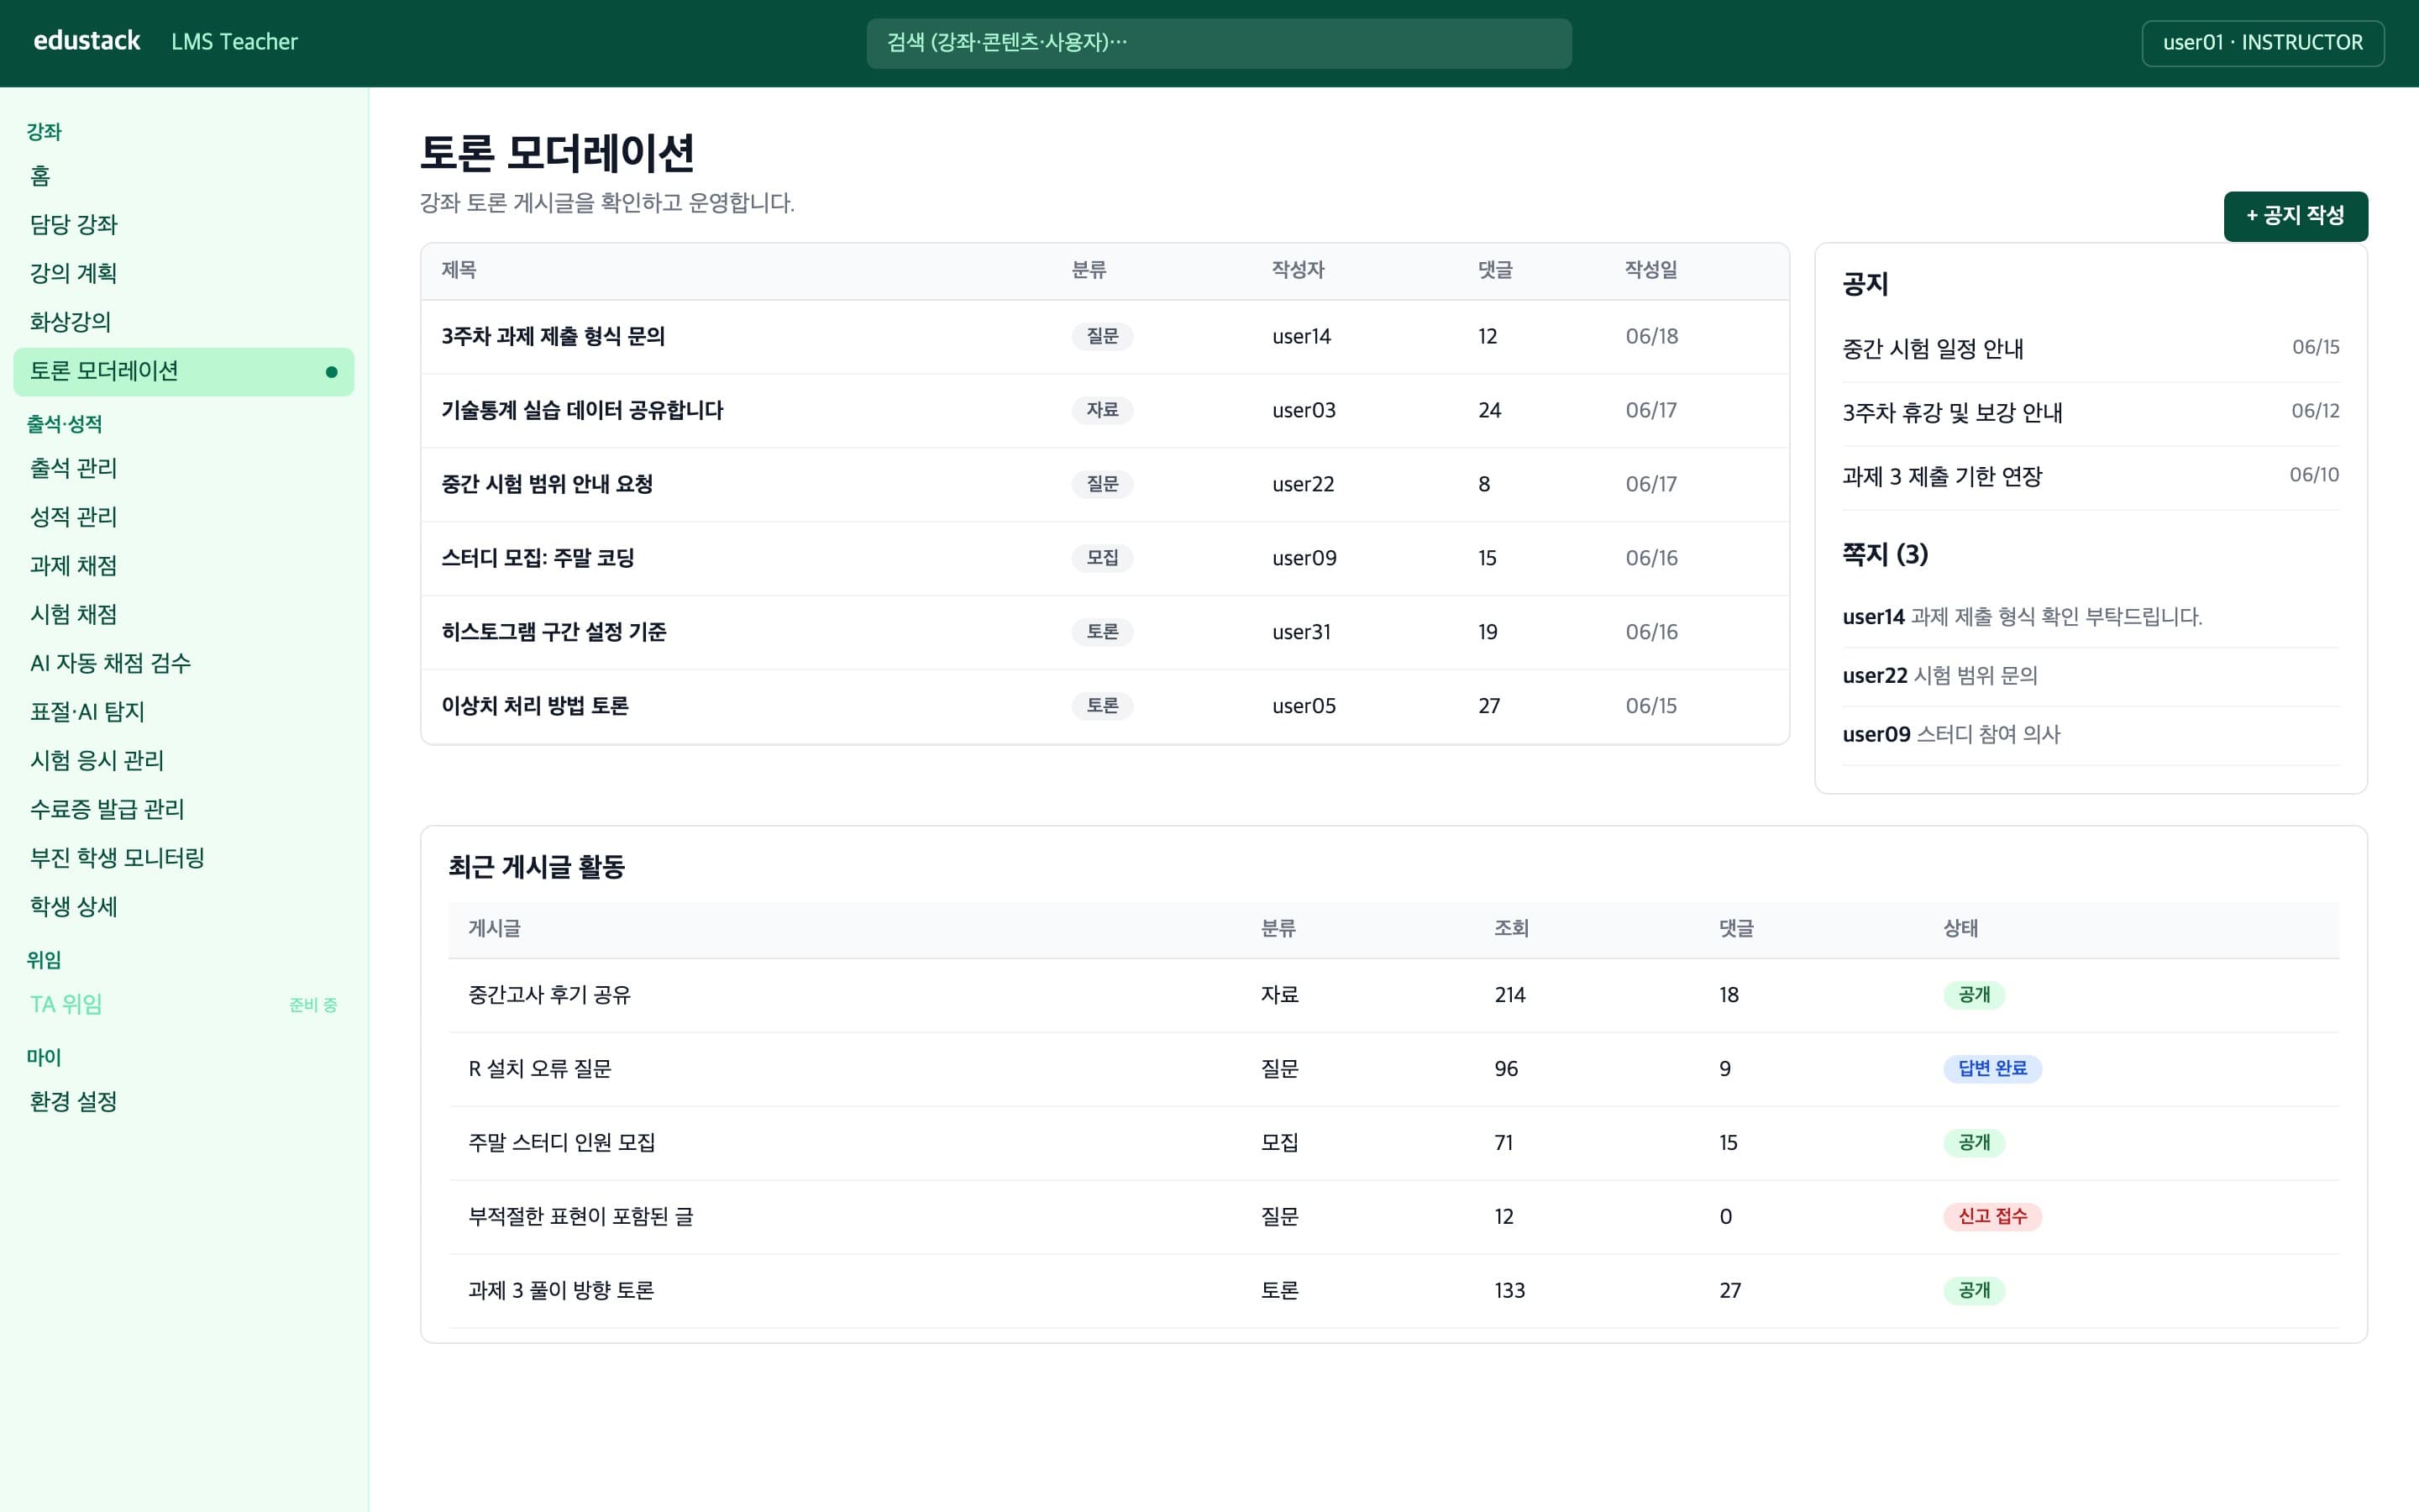Click author user14 in the post table
Viewport: 2419px width, 1512px height.
(x=1301, y=337)
